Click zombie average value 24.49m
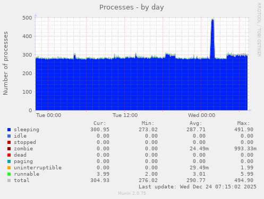Image resolution: width=264 pixels, height=199 pixels. 199,149
